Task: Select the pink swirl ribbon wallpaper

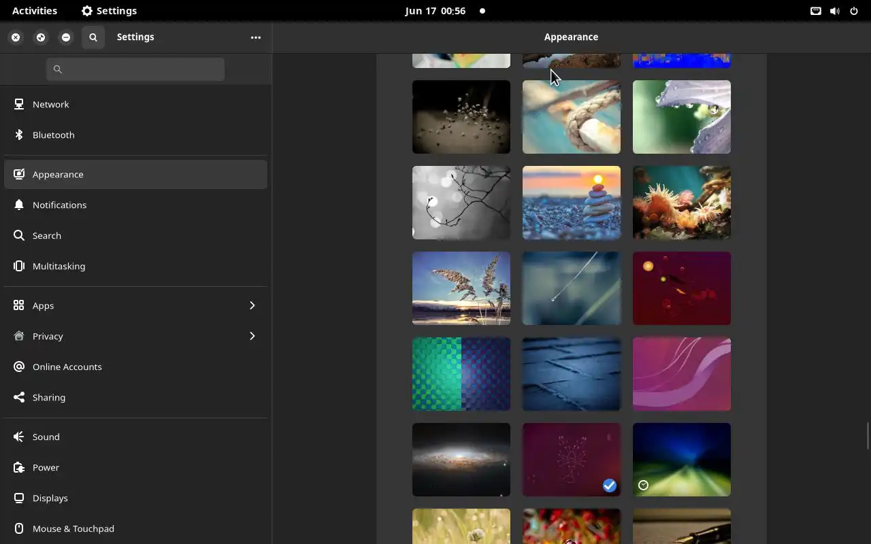Action: (682, 374)
